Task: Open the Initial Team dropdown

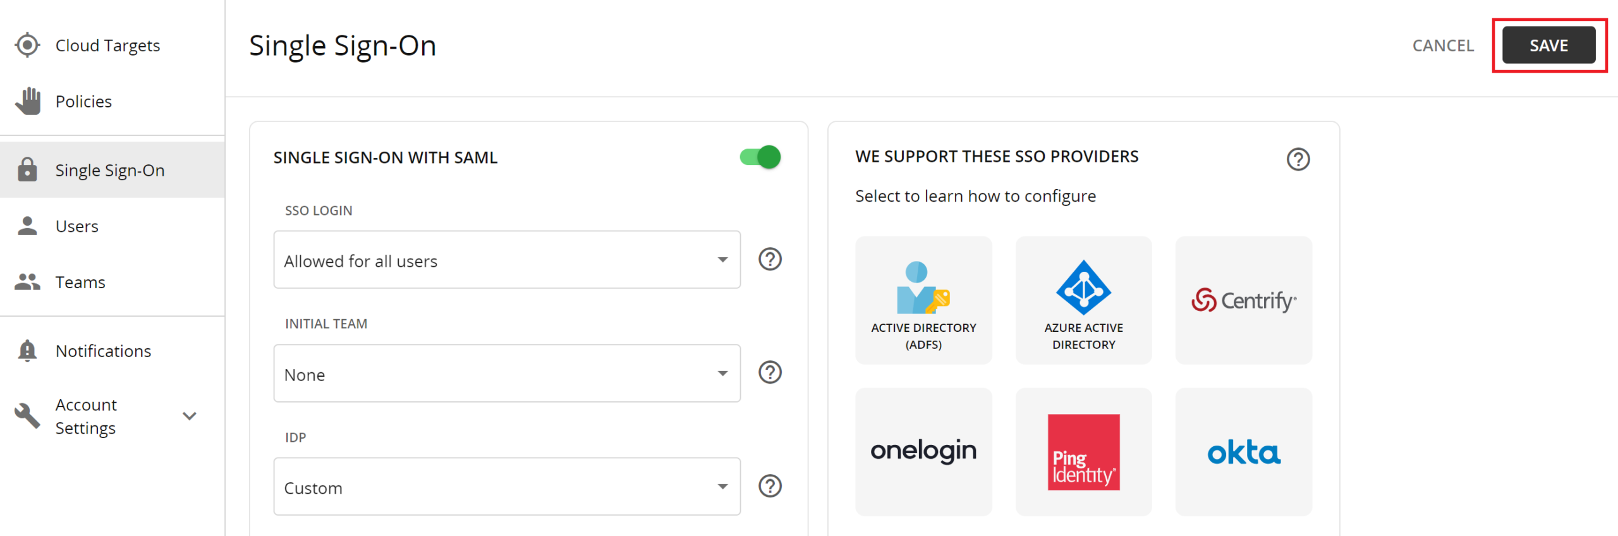Action: coord(506,374)
